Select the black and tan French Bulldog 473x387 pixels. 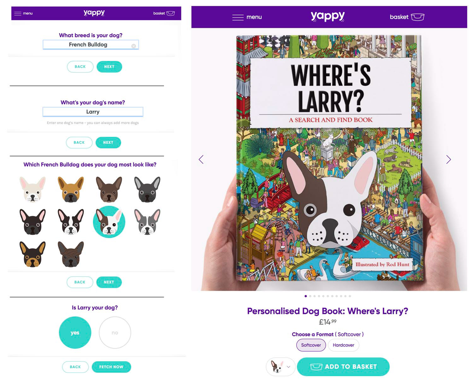[32, 254]
